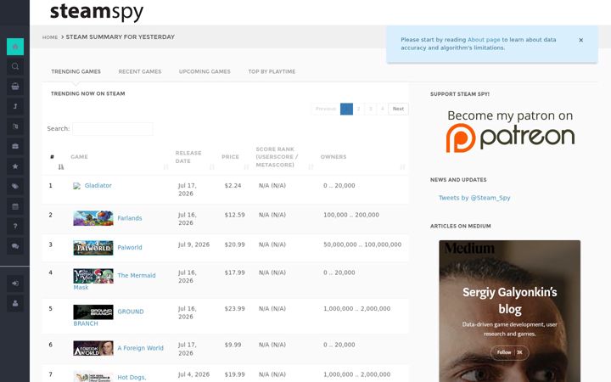This screenshot has width=611, height=382.
Task: Click the user profile icon in the sidebar
Action: [15, 303]
